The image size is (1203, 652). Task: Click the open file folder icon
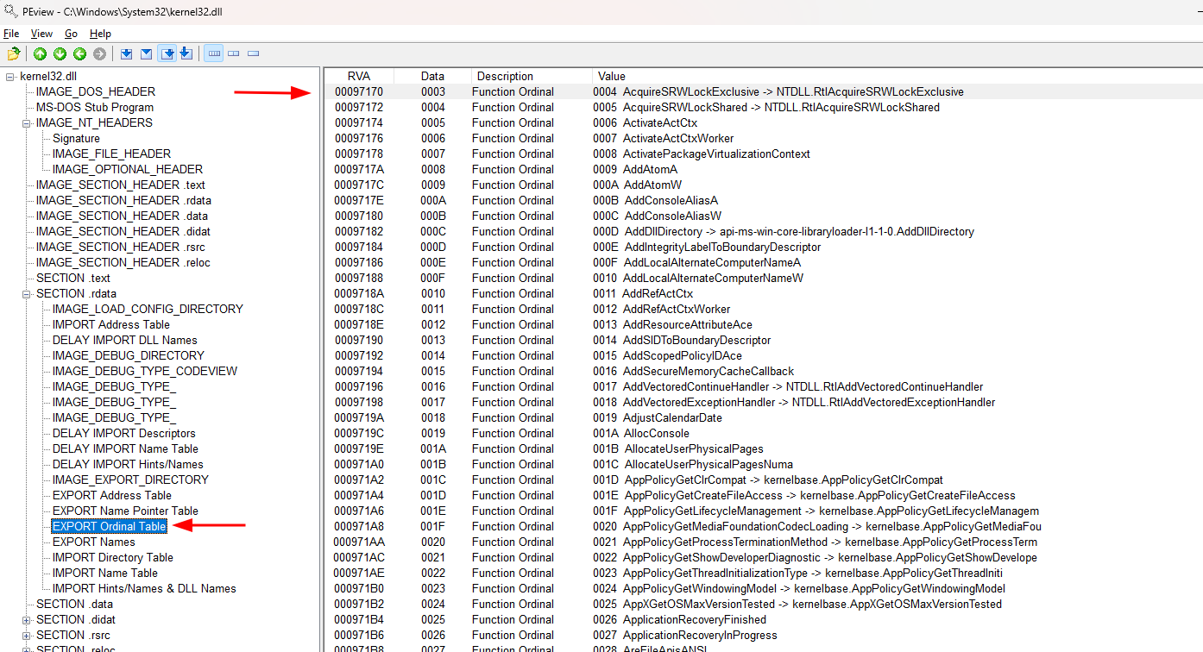click(x=14, y=54)
